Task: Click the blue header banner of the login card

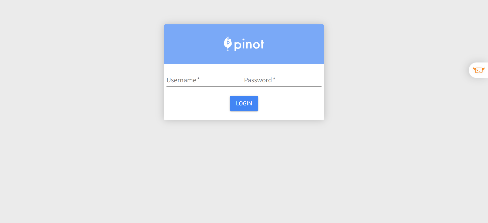Action: pos(244,44)
